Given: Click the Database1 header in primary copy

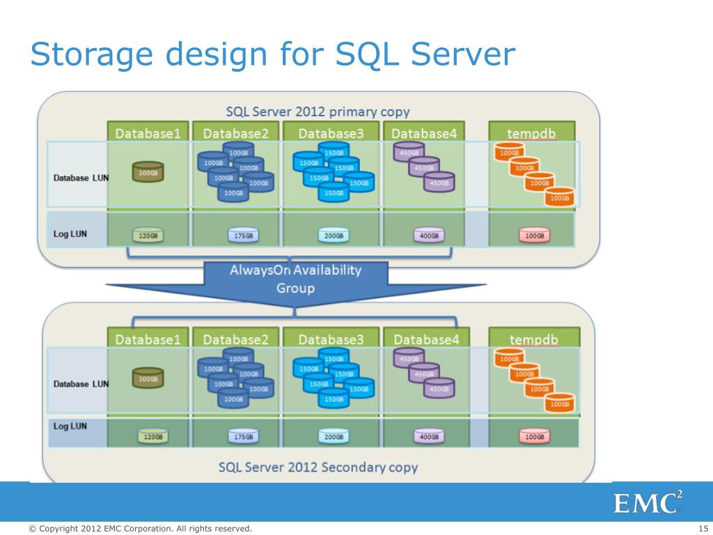Looking at the screenshot, I should (148, 133).
